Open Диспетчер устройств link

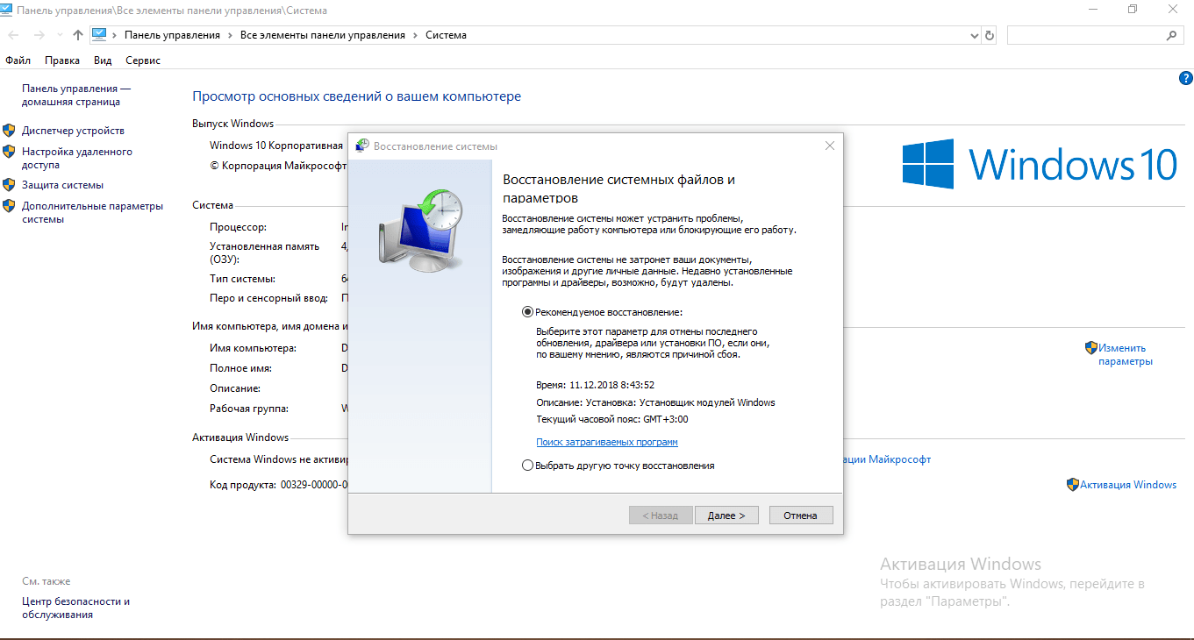tap(73, 131)
